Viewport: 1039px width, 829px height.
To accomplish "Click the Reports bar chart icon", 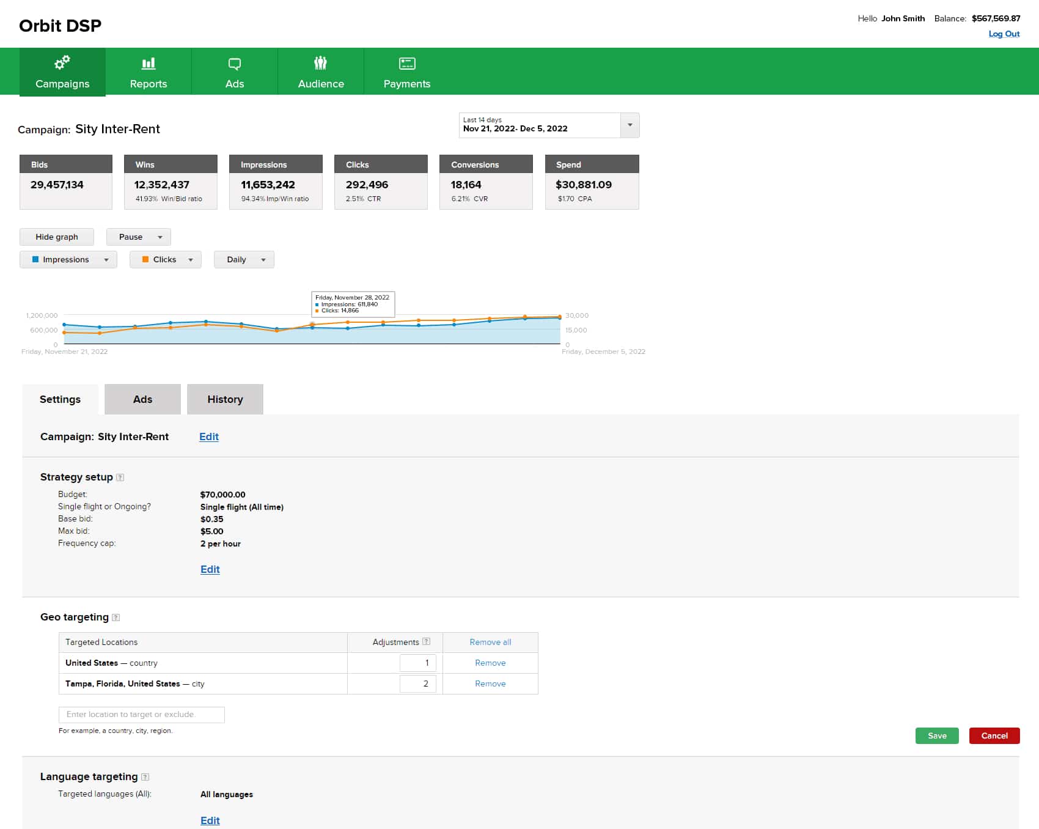I will point(149,63).
